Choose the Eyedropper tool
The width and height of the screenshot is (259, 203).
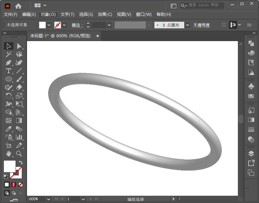click(9, 129)
